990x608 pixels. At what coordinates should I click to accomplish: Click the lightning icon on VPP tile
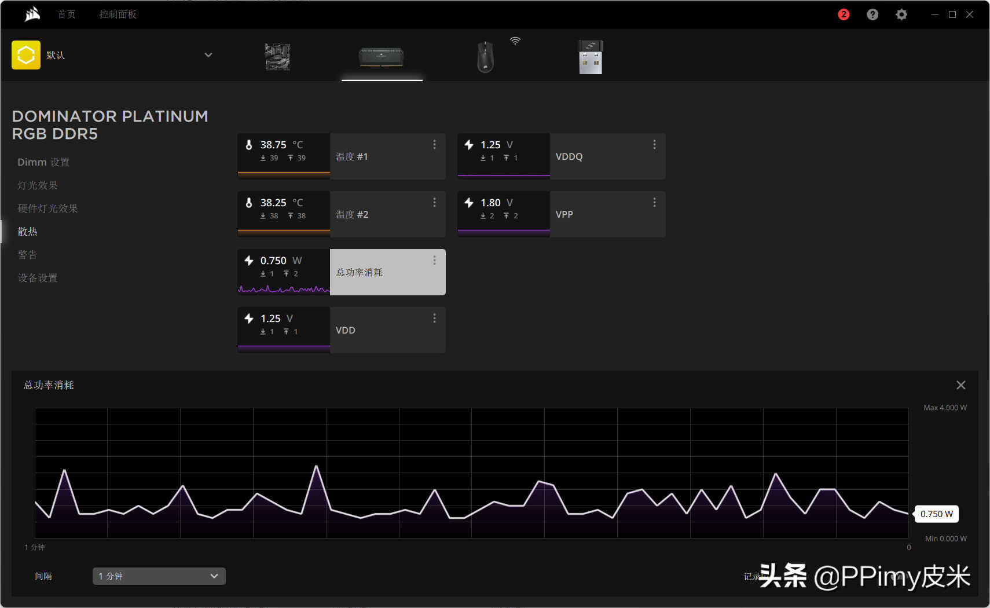pyautogui.click(x=469, y=203)
